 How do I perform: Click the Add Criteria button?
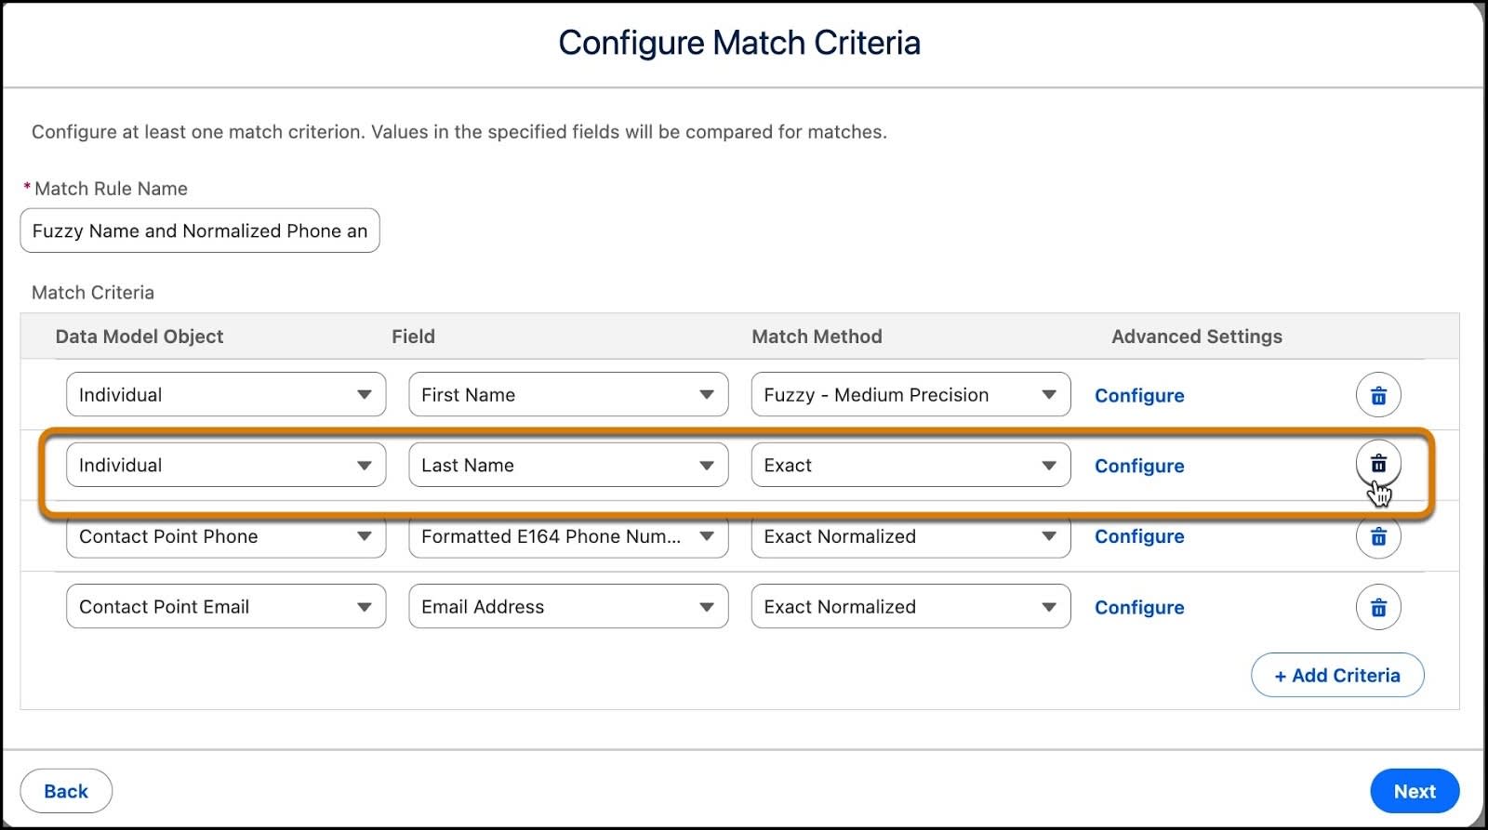(1336, 676)
